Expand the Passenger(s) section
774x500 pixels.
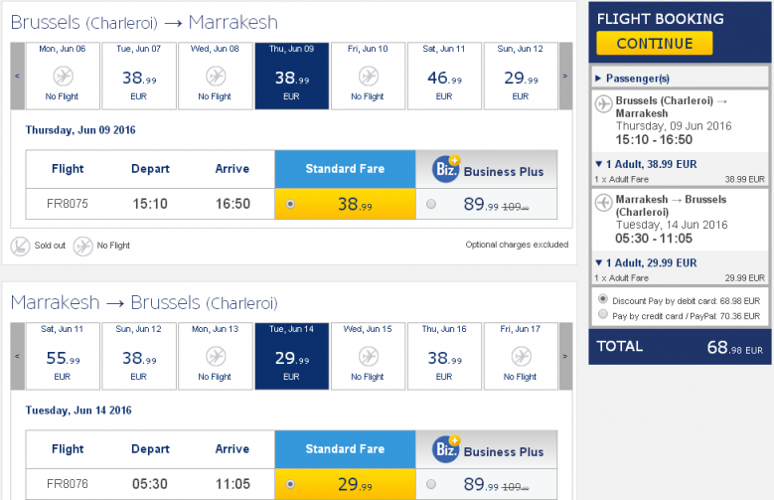coord(632,79)
